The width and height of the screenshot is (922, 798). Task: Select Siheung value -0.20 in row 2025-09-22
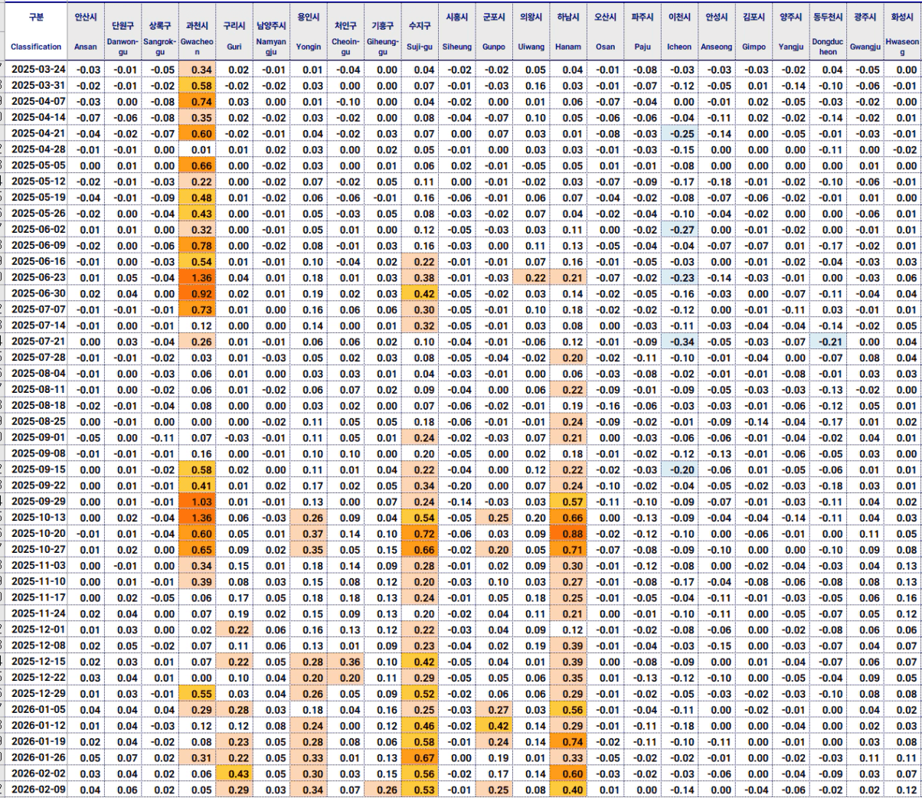pyautogui.click(x=457, y=486)
